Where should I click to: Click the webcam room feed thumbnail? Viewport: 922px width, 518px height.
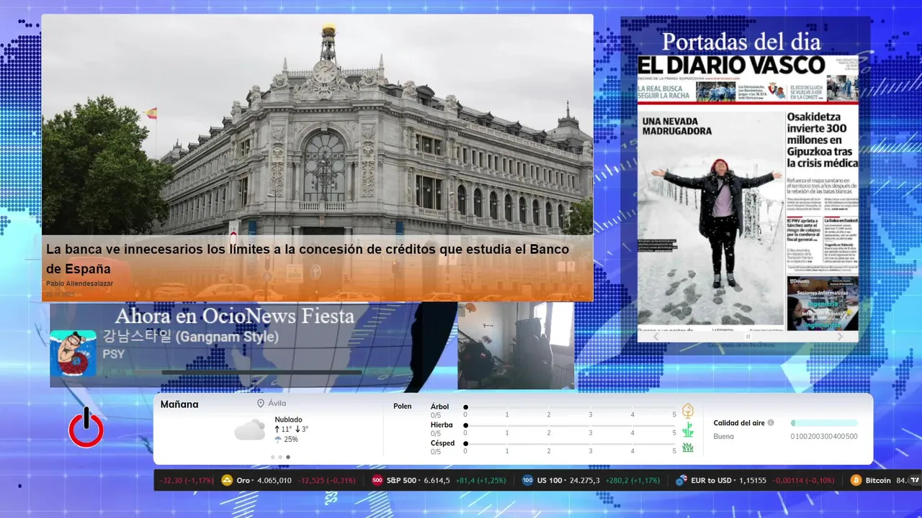click(516, 345)
